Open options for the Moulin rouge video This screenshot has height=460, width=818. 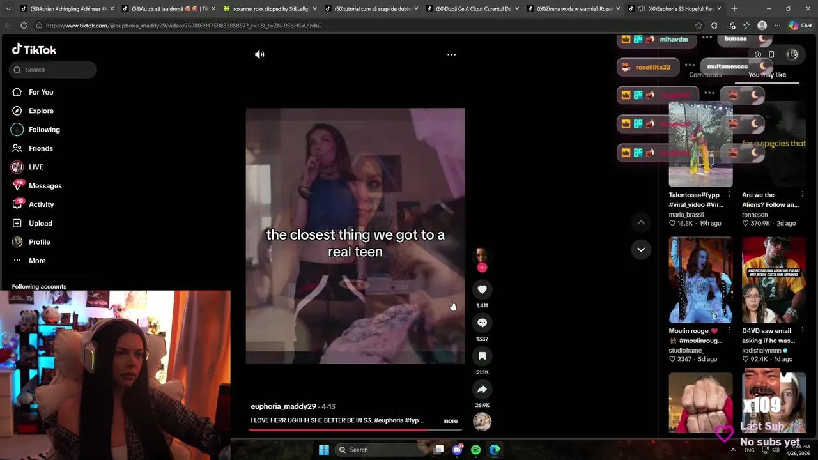coord(729,331)
